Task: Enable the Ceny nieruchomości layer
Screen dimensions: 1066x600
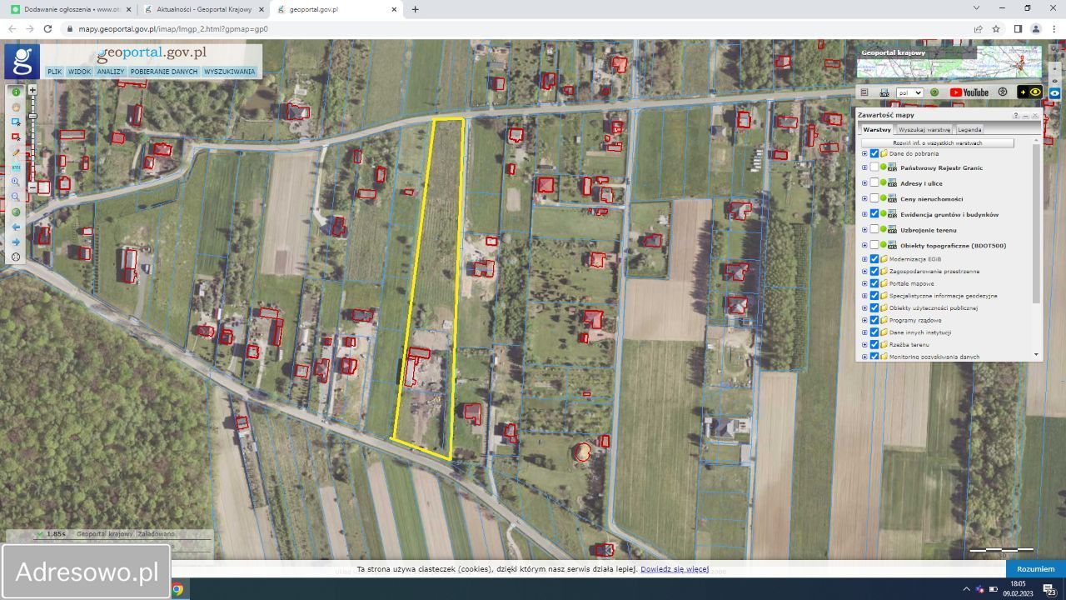Action: click(x=874, y=199)
